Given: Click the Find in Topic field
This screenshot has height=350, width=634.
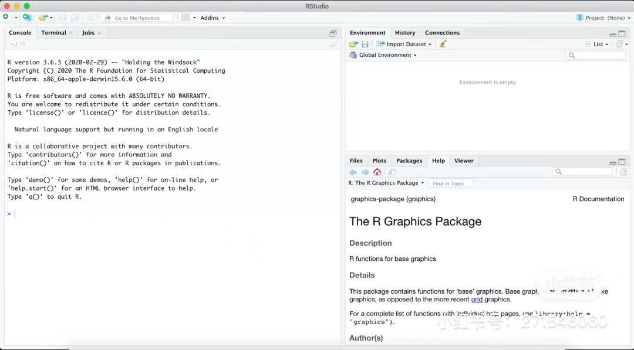Looking at the screenshot, I should click(450, 184).
